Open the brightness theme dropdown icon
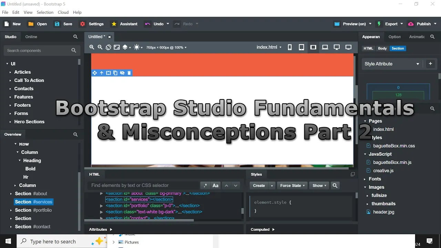This screenshot has width=441, height=248. [138, 47]
